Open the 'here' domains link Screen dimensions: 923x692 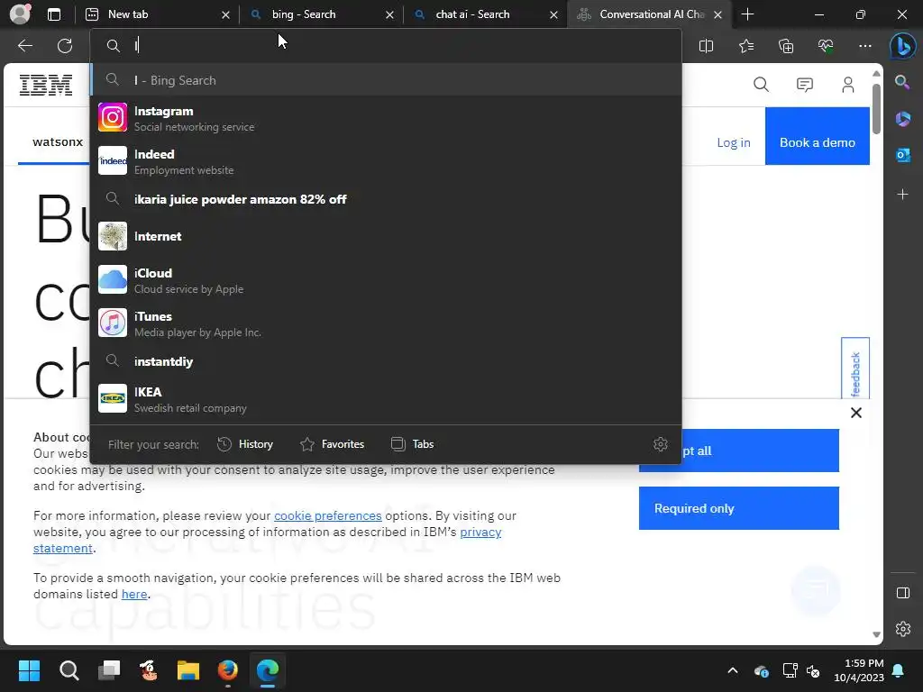134,594
